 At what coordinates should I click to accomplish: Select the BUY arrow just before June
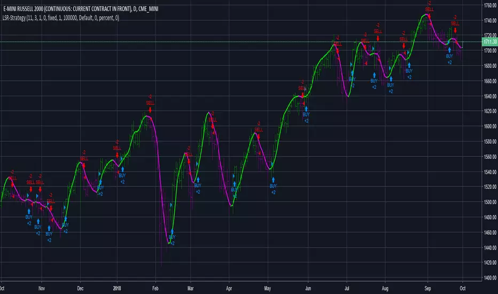tap(306, 109)
